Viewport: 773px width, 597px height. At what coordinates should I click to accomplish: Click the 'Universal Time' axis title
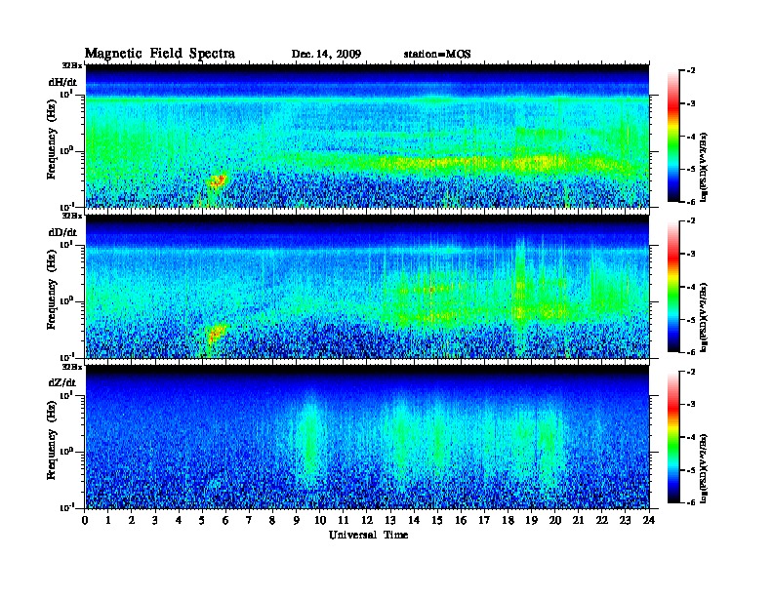[368, 535]
